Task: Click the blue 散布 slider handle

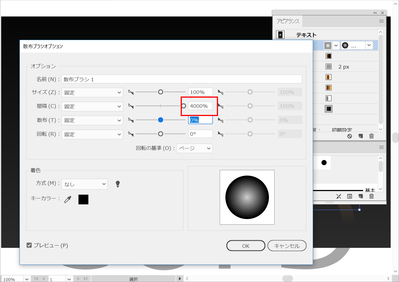Action: (161, 120)
